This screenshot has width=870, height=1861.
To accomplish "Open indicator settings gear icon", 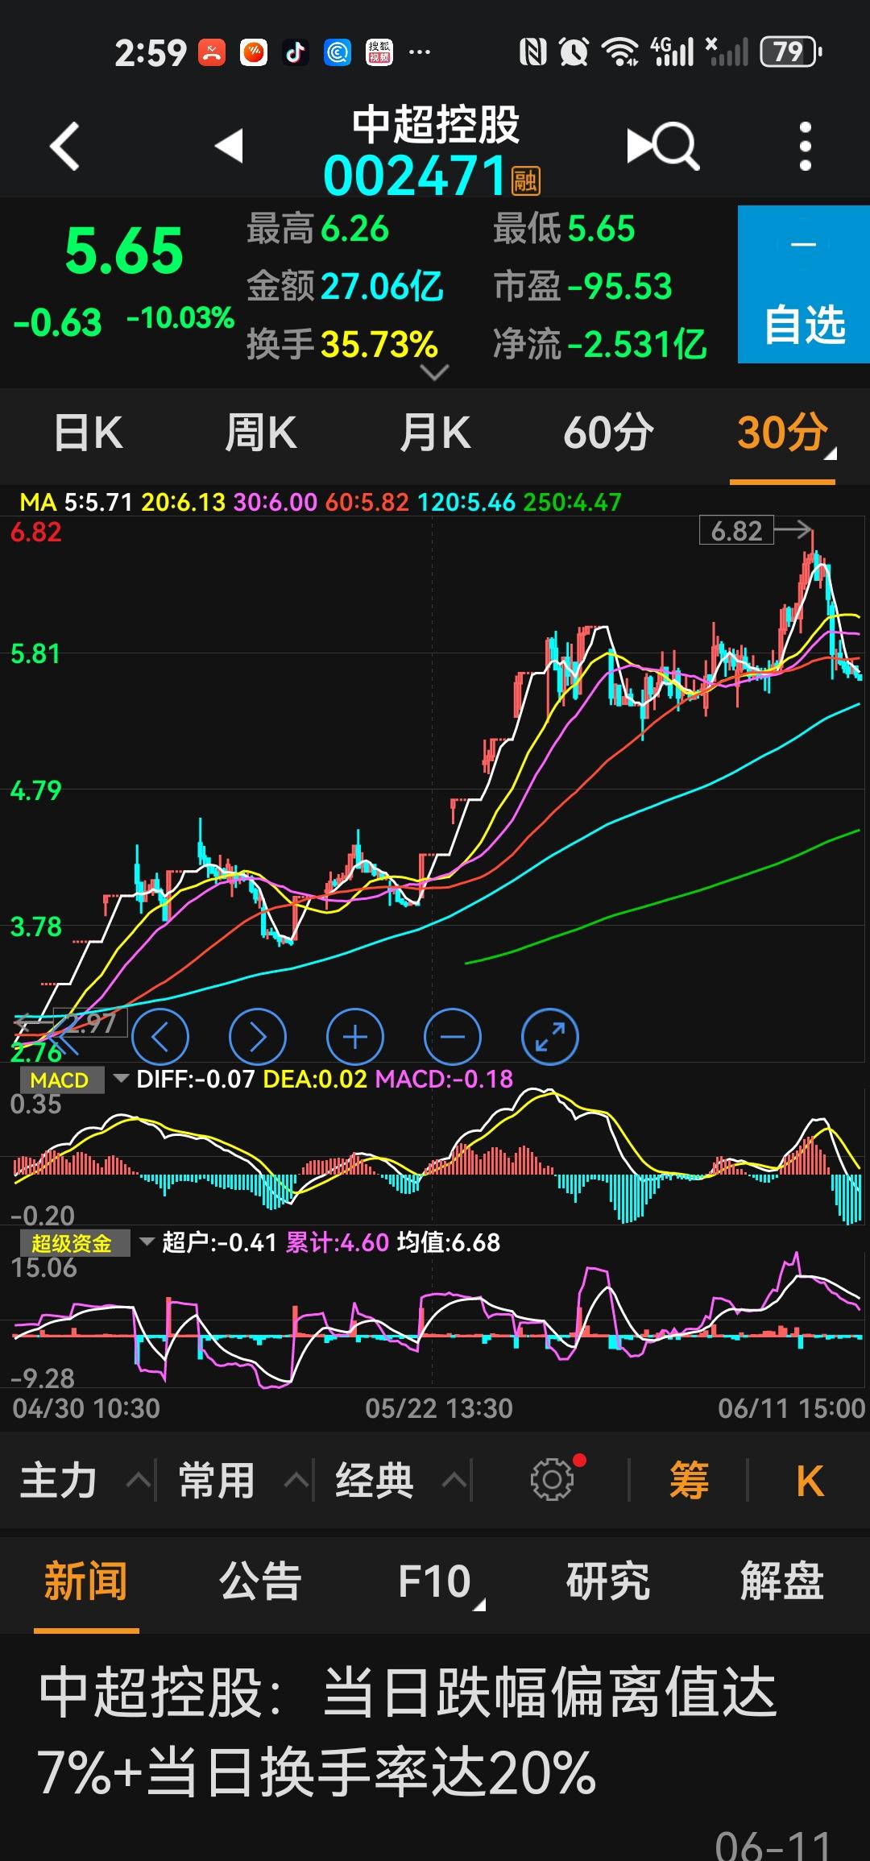I will point(553,1479).
